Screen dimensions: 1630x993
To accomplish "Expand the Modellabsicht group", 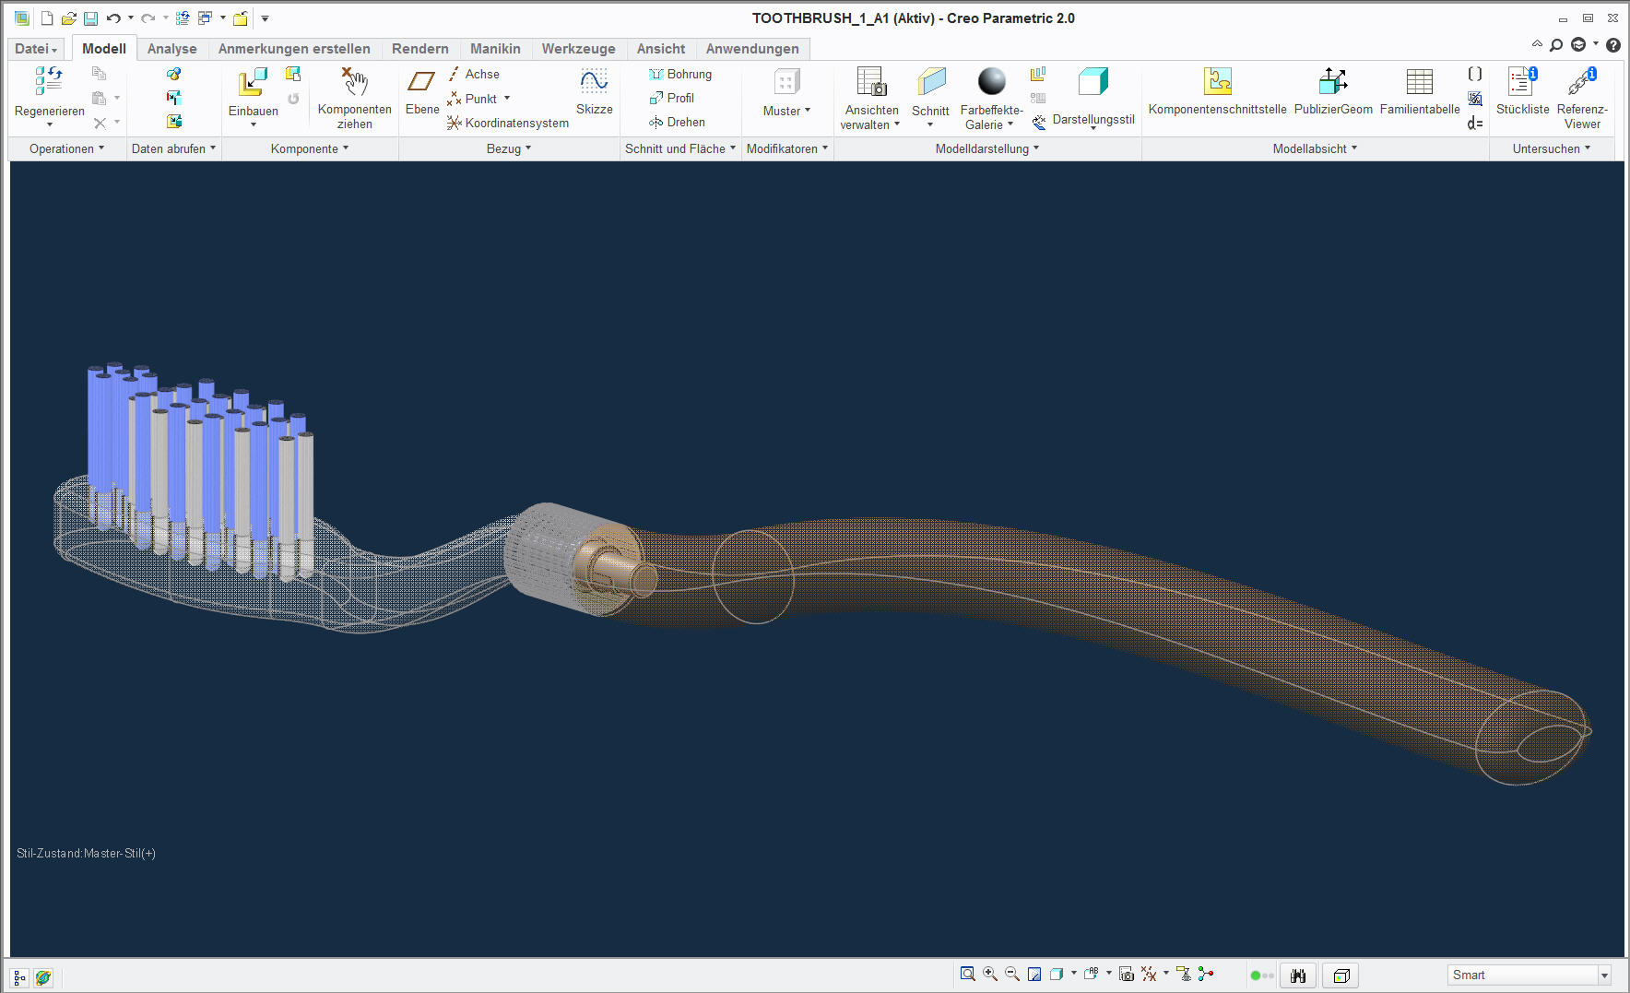I will [x=1316, y=148].
